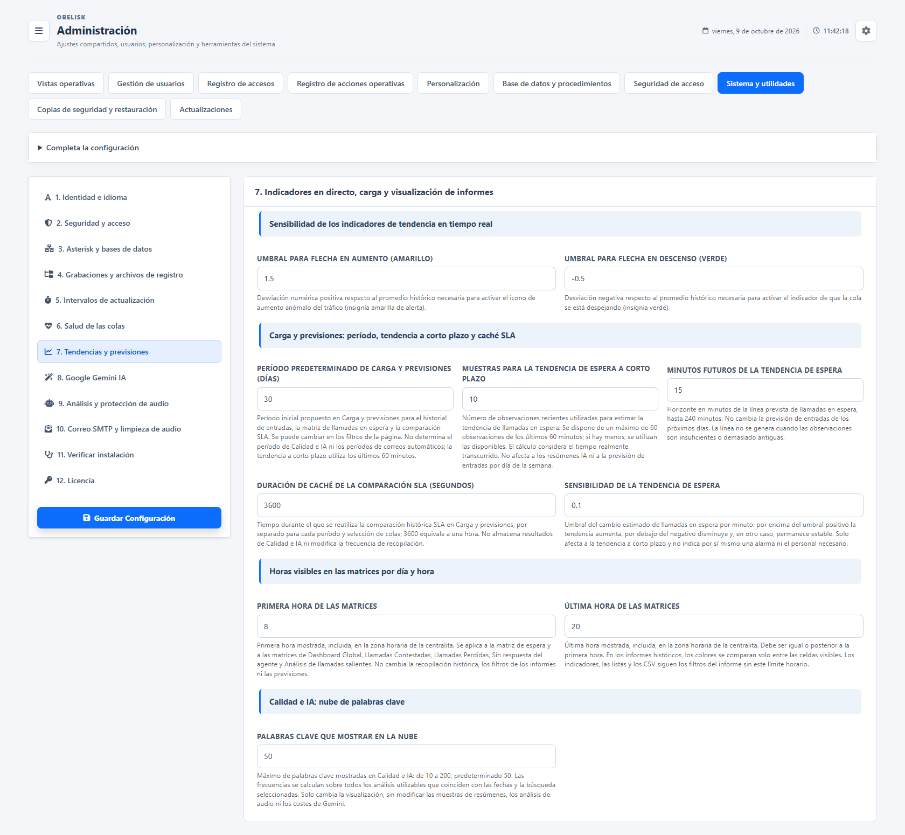Screen dimensions: 905x835
Task: Click the Umbral para flecha en descenso field
Action: pyautogui.click(x=714, y=279)
